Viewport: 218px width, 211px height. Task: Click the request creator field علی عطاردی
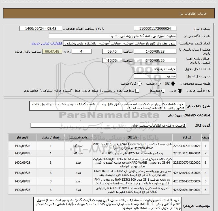tap(120, 43)
